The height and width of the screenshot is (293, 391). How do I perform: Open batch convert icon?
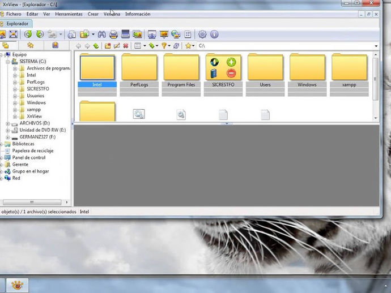pos(137,35)
